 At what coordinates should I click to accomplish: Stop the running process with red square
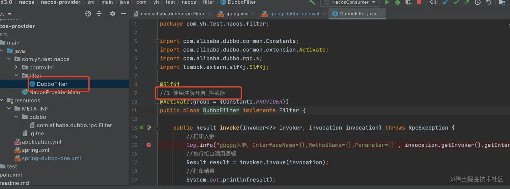(419, 2)
